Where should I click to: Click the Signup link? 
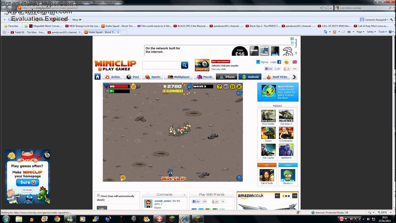[x=265, y=62]
